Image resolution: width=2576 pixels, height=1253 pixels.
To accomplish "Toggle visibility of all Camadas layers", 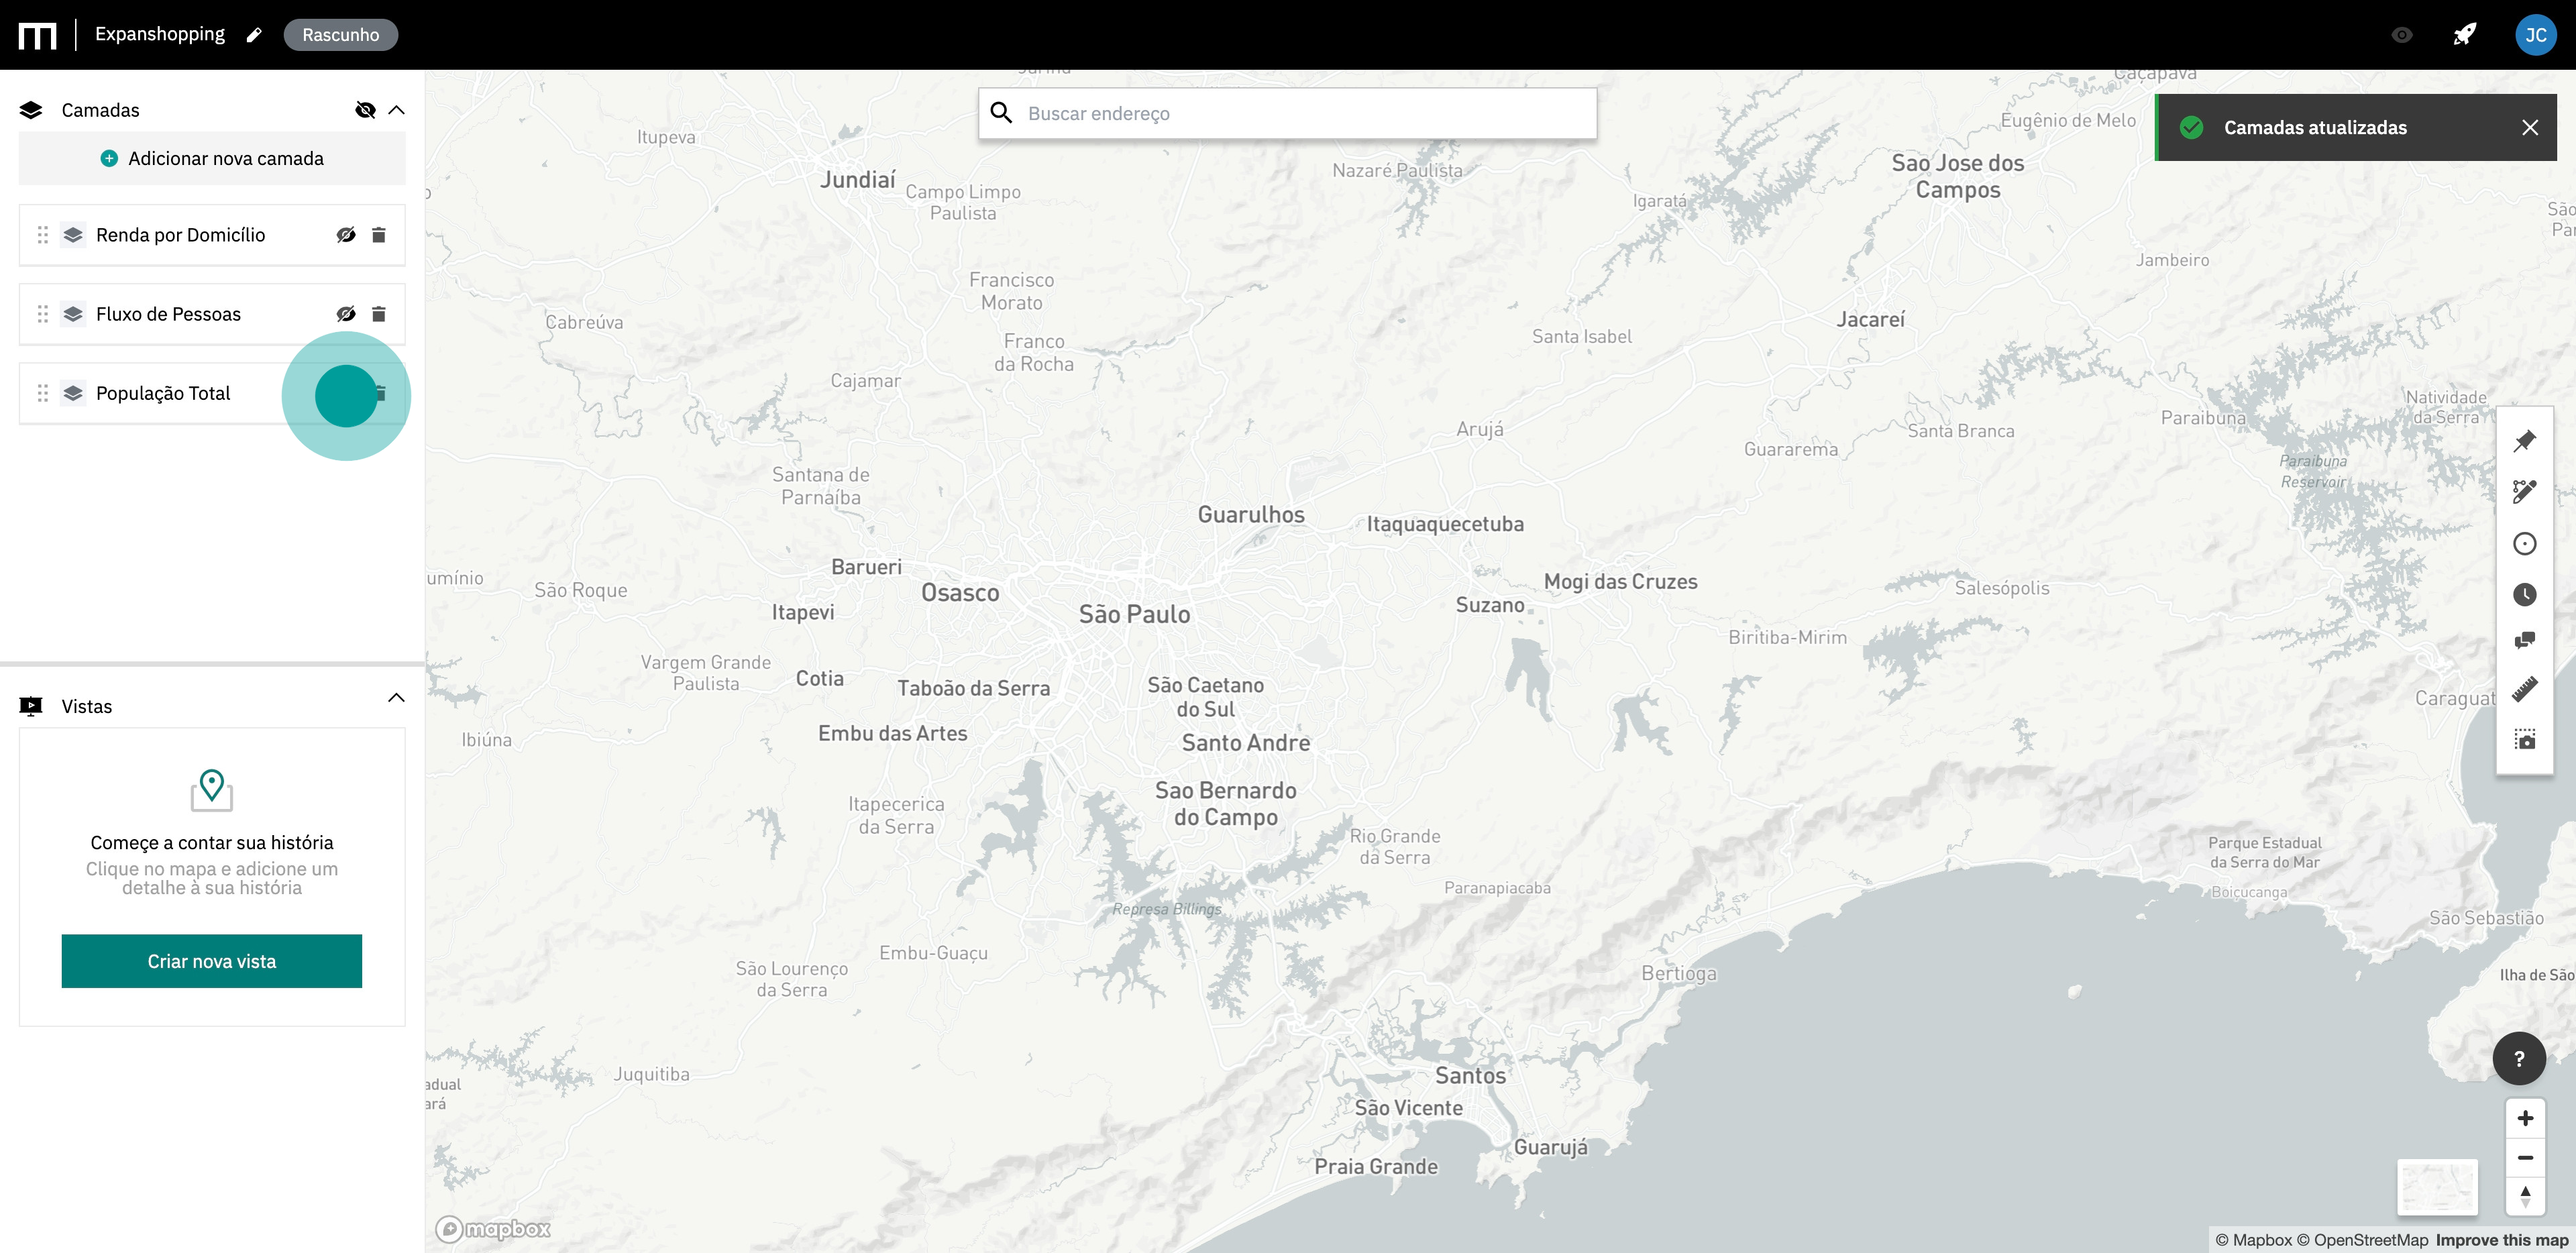I will pyautogui.click(x=365, y=110).
